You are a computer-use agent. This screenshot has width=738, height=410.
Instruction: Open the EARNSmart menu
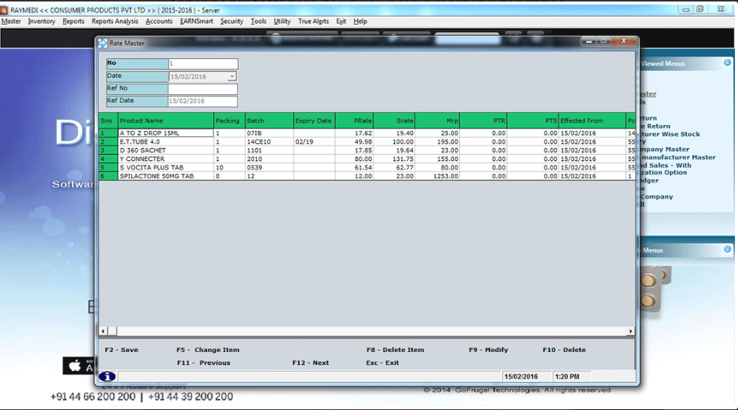196,22
